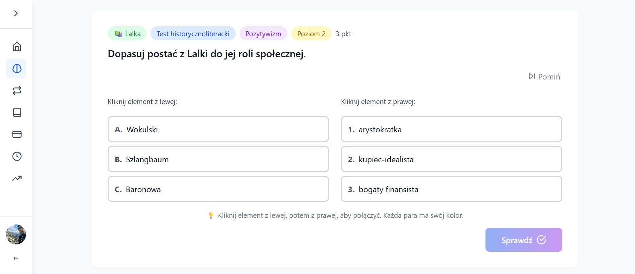This screenshot has height=274, width=635.
Task: Click the red logout icon
Action: 16,258
